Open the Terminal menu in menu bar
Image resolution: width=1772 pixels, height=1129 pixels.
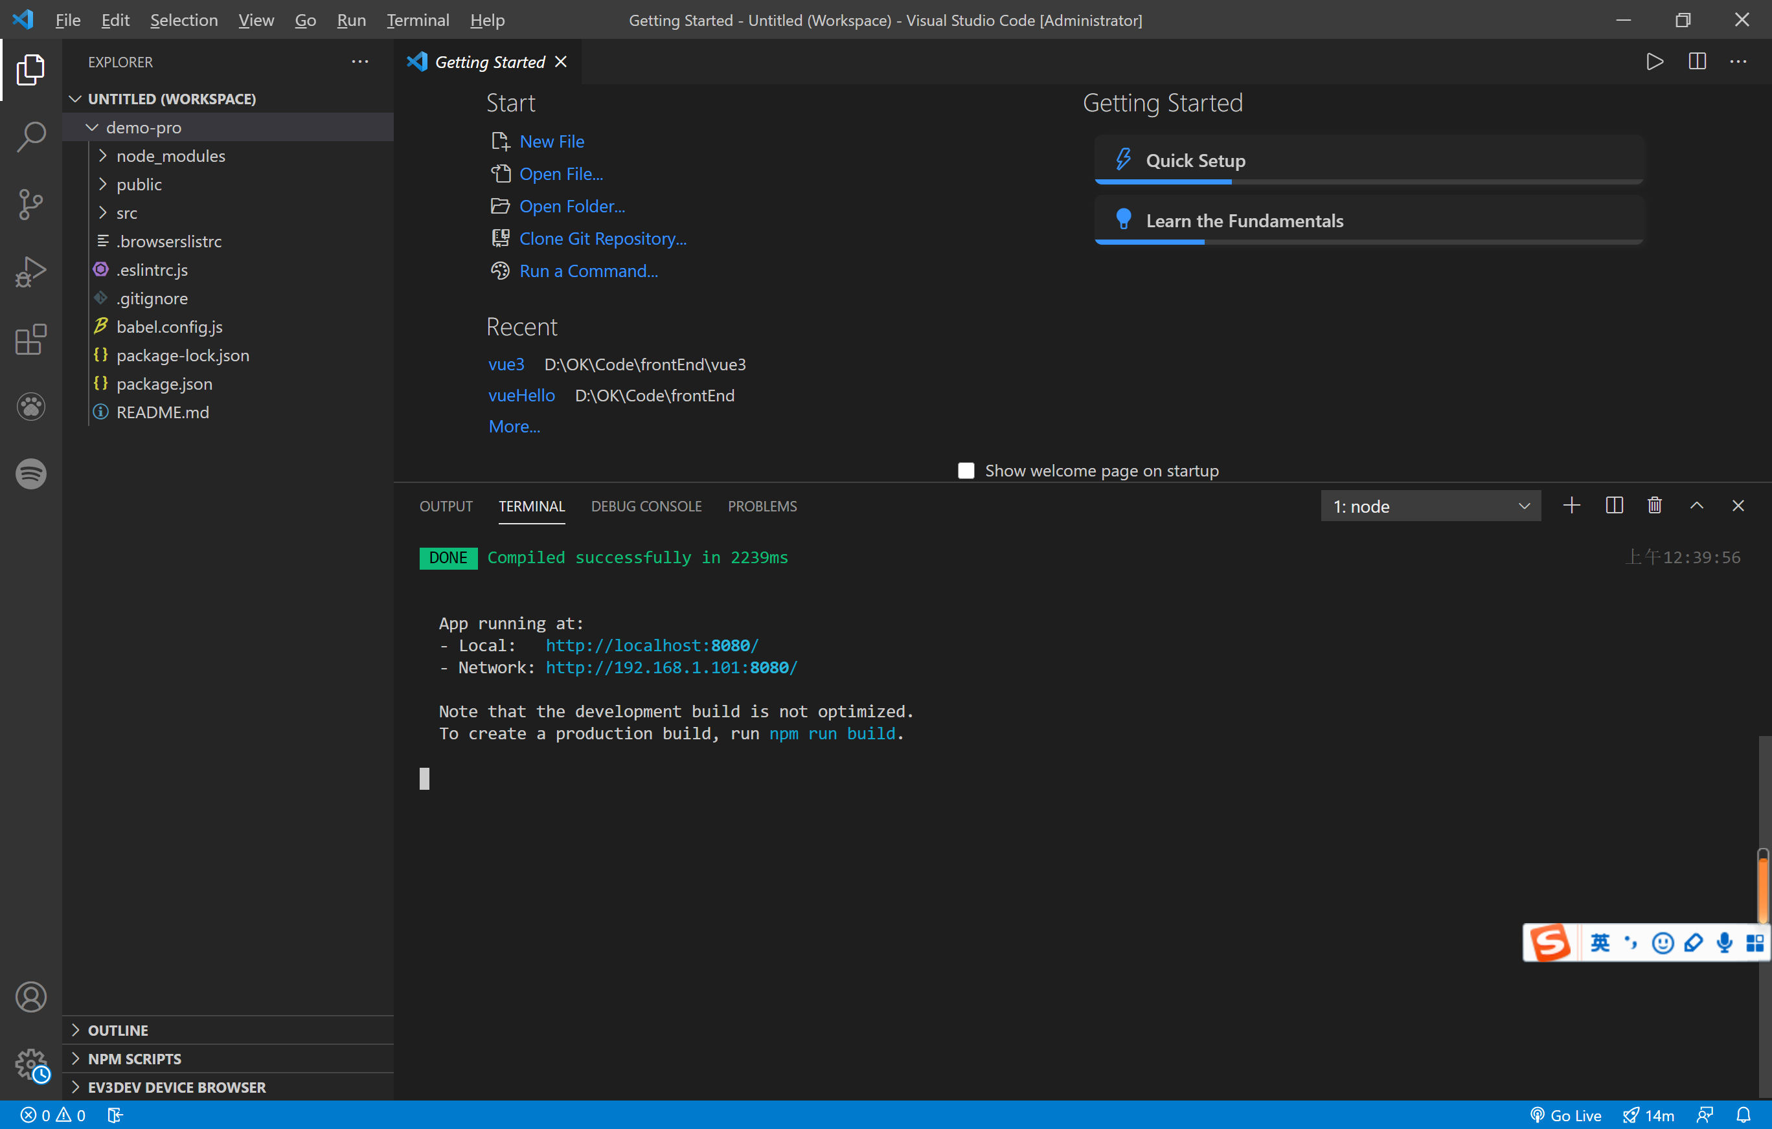coord(417,20)
